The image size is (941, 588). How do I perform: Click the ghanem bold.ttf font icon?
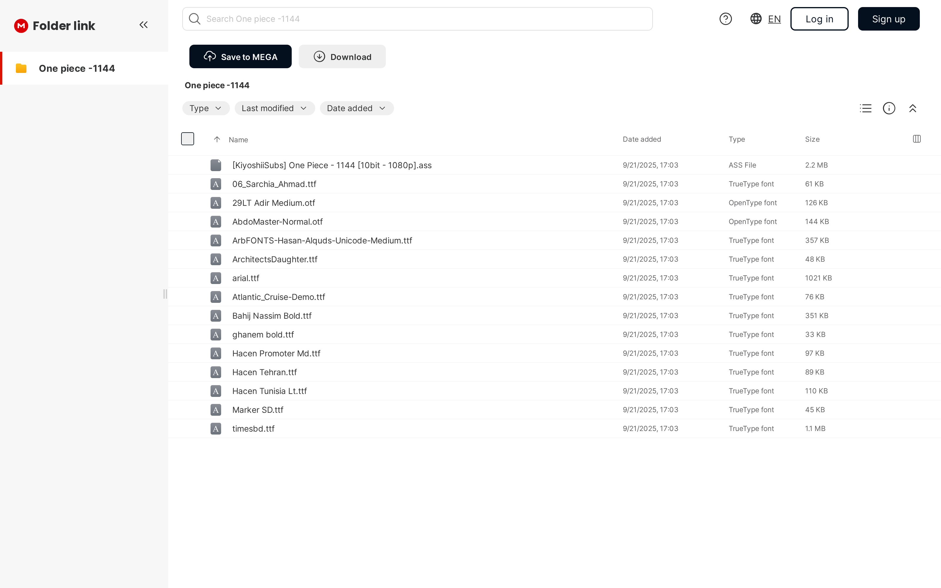pyautogui.click(x=216, y=335)
